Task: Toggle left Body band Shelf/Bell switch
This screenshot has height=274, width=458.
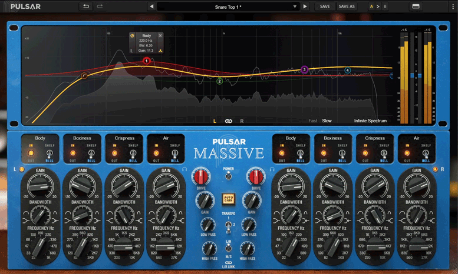Action: (x=48, y=153)
